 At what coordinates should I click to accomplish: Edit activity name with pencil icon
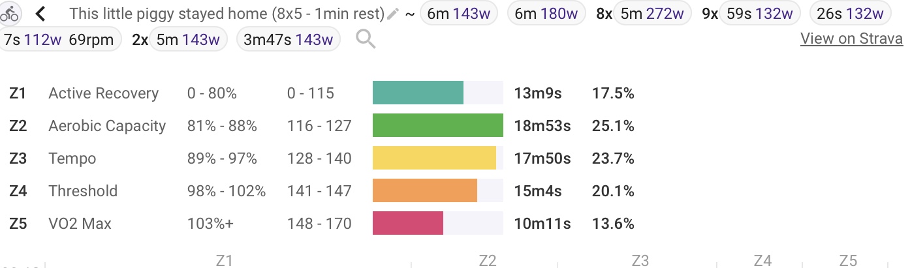(x=392, y=14)
